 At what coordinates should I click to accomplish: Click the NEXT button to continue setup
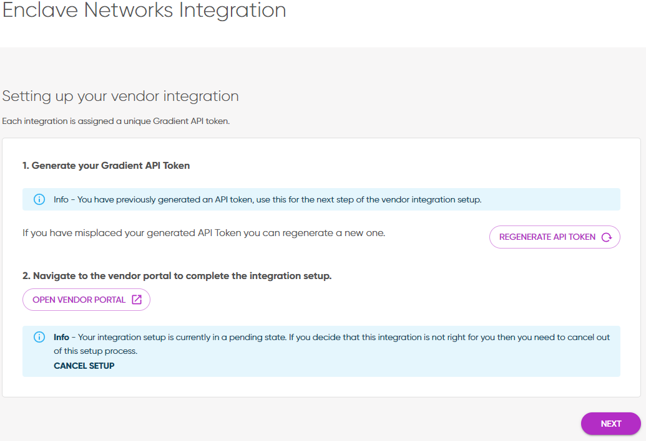point(610,424)
